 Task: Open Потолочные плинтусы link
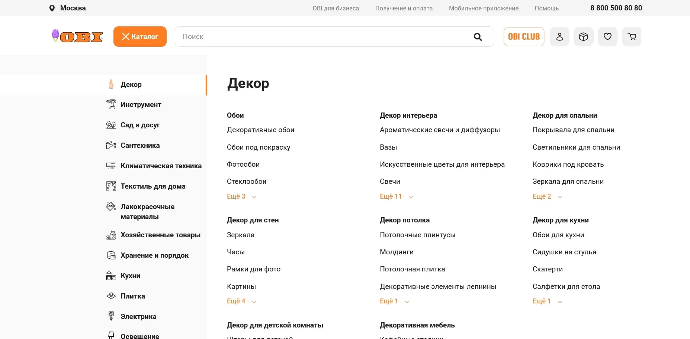click(417, 235)
